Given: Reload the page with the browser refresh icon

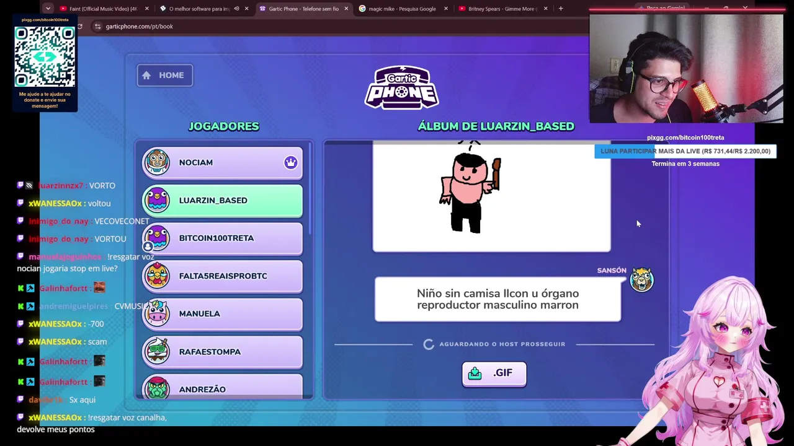Looking at the screenshot, I should click(x=79, y=26).
